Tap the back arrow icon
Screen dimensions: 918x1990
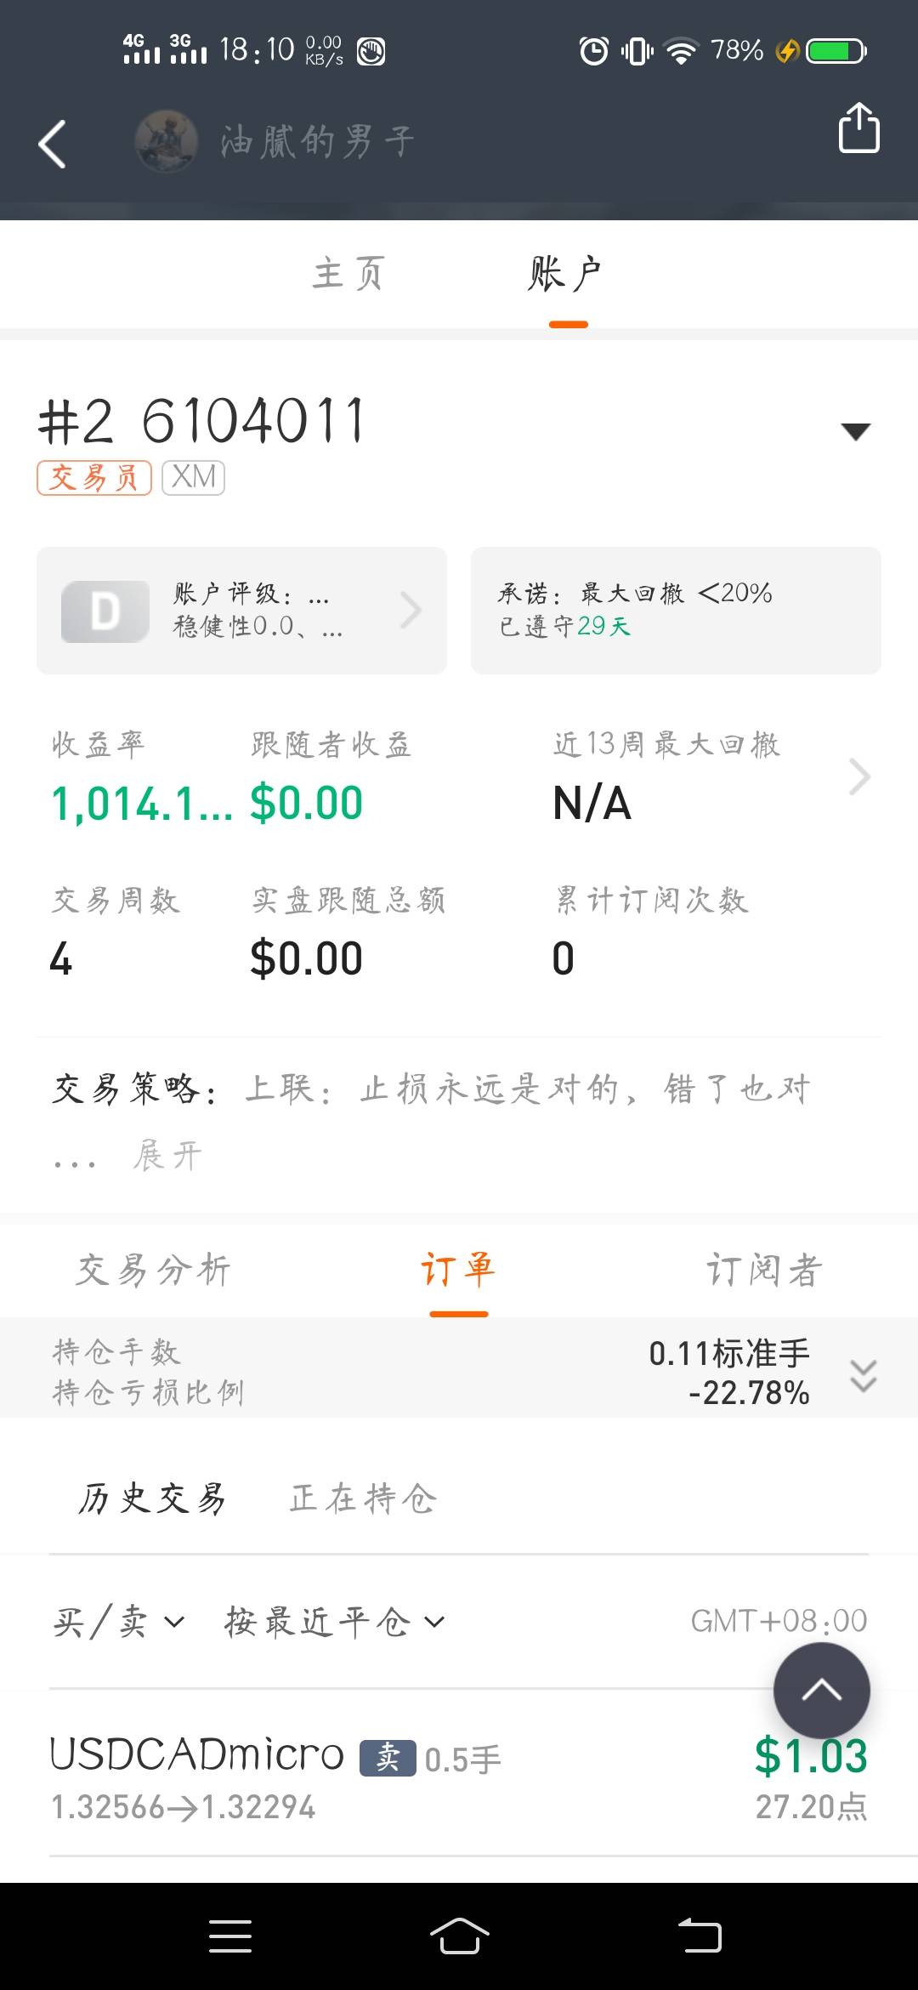pyautogui.click(x=53, y=144)
